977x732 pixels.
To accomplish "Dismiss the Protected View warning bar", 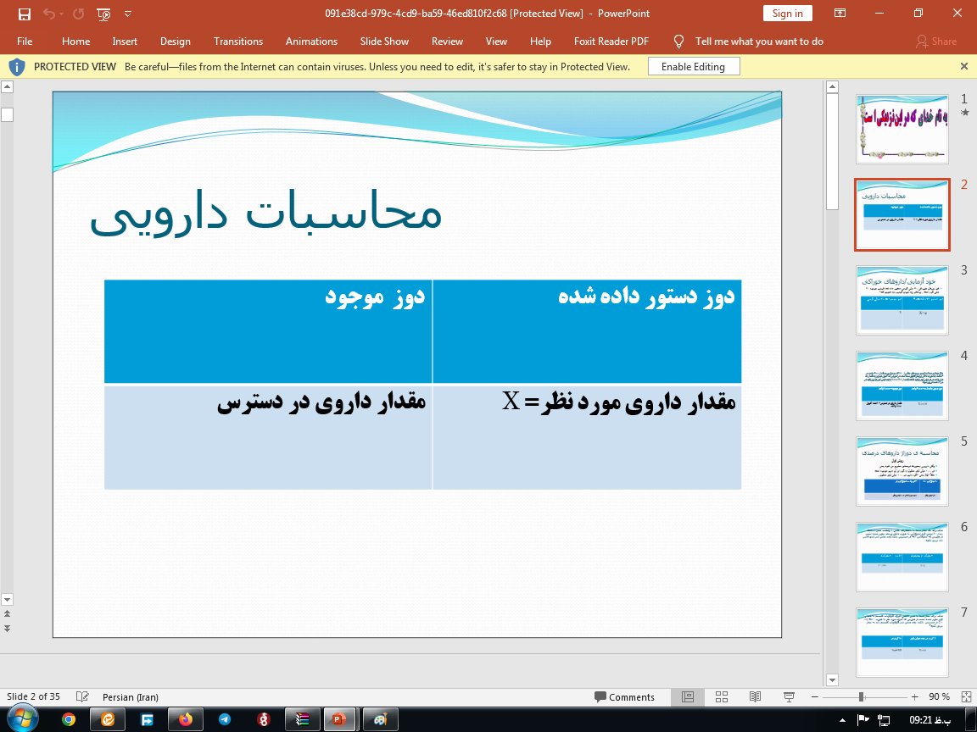I will coord(963,65).
